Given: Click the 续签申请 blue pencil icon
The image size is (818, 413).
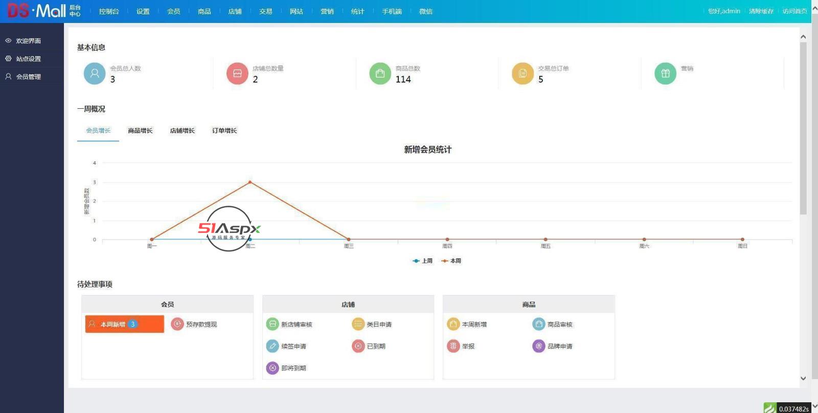Looking at the screenshot, I should [x=272, y=346].
